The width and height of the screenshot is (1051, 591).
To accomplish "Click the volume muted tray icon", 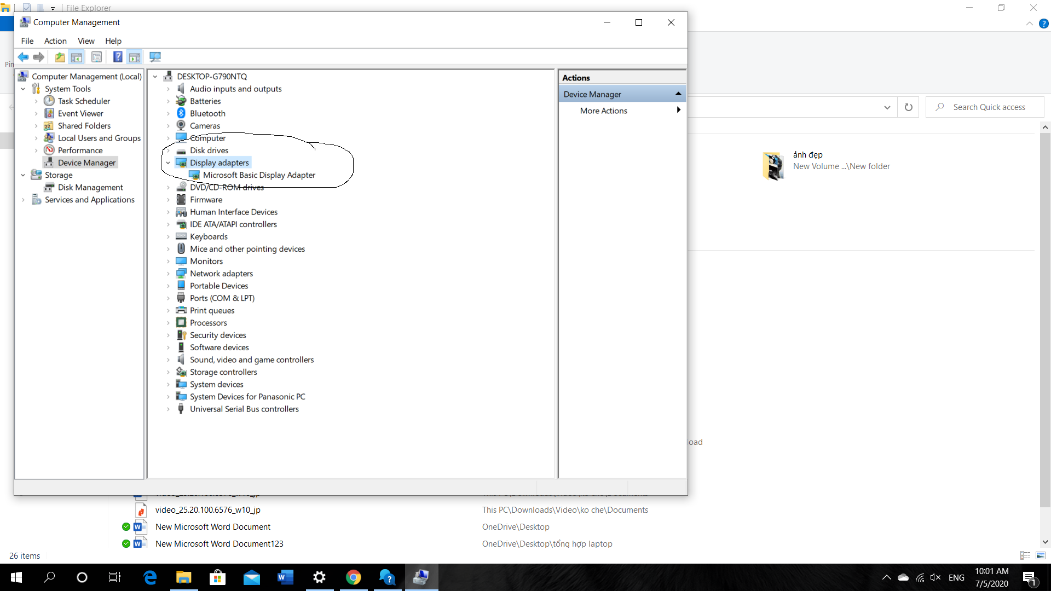I will [x=935, y=577].
